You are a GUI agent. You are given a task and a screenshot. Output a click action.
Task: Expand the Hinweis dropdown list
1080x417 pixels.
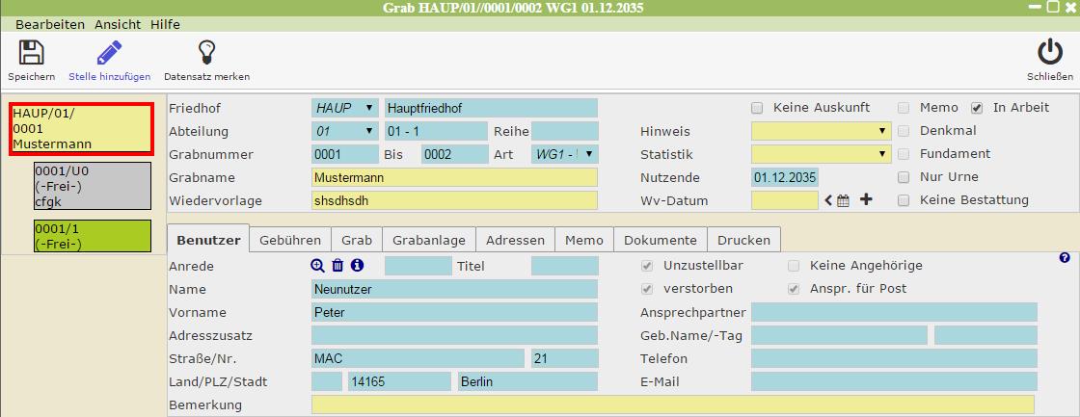click(821, 131)
